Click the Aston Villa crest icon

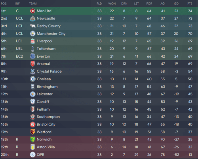(x=32, y=147)
